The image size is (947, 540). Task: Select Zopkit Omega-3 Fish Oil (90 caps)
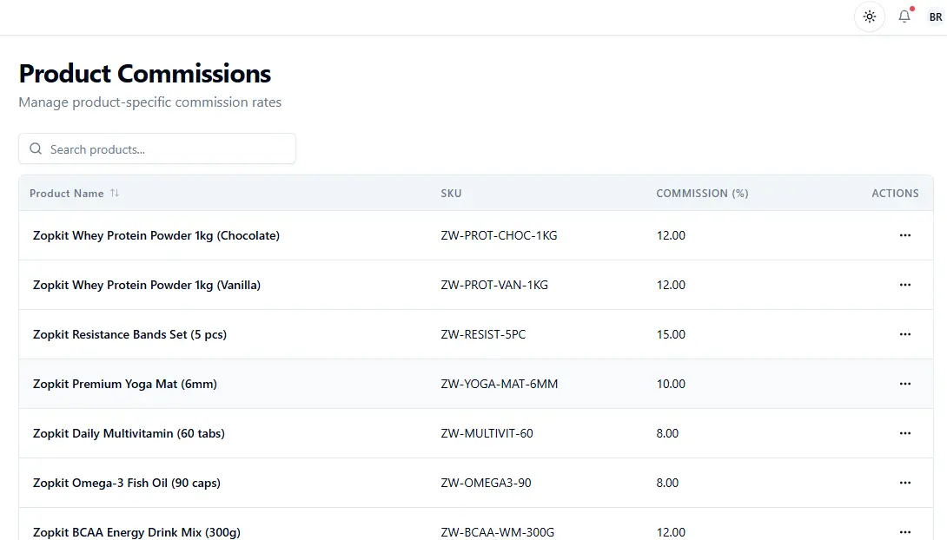pyautogui.click(x=127, y=483)
